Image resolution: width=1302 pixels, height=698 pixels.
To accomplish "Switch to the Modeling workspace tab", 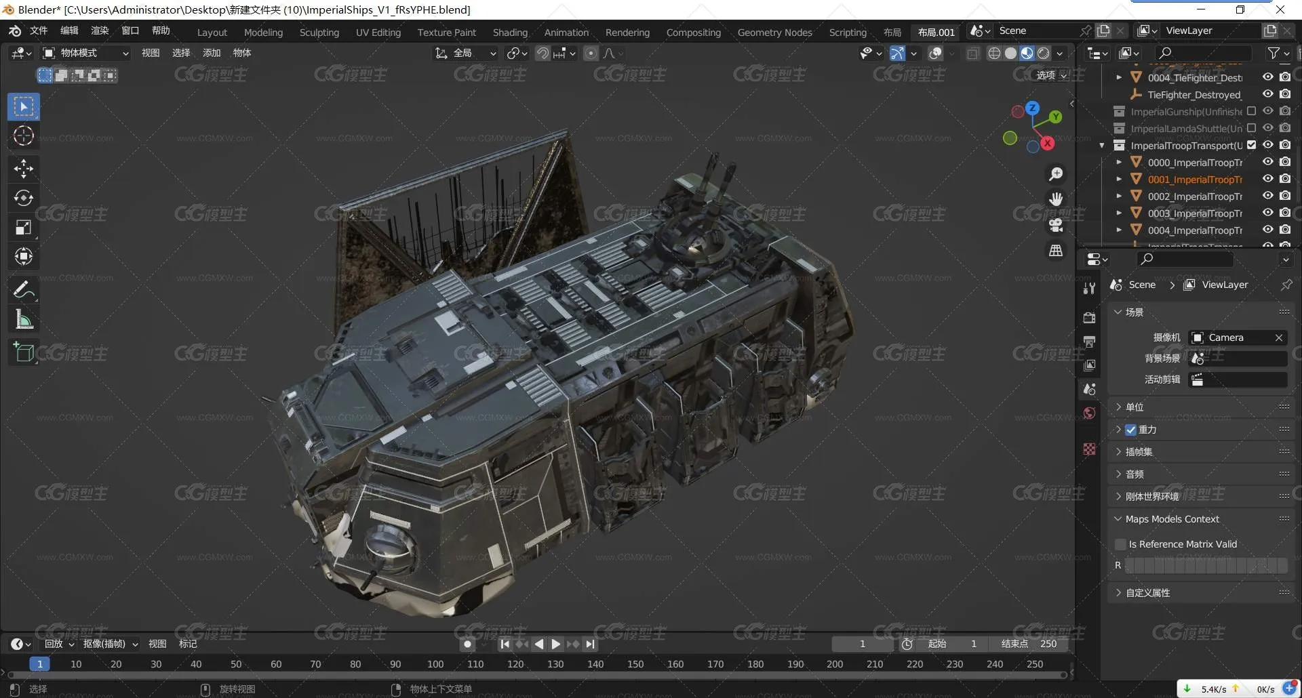I will (263, 32).
